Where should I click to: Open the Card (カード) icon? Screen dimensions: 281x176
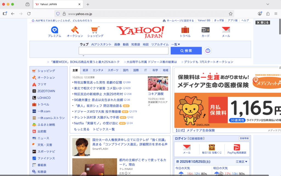[x=205, y=30]
